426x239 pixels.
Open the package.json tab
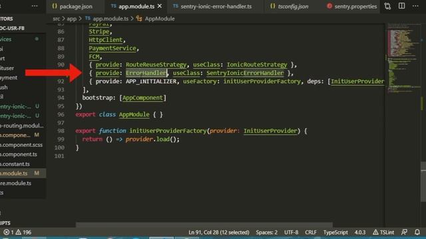pos(73,6)
